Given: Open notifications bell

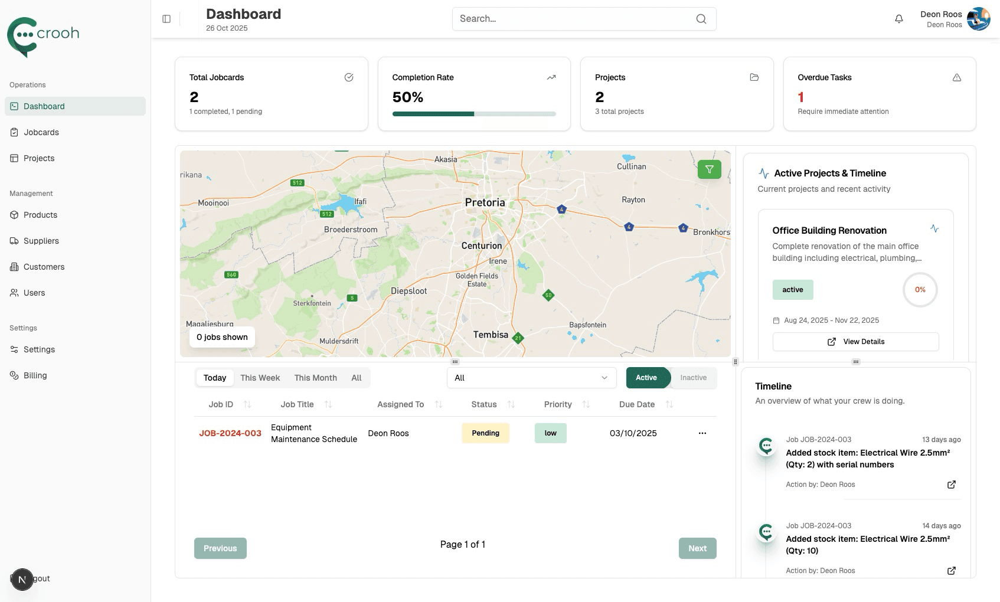Looking at the screenshot, I should tap(898, 19).
